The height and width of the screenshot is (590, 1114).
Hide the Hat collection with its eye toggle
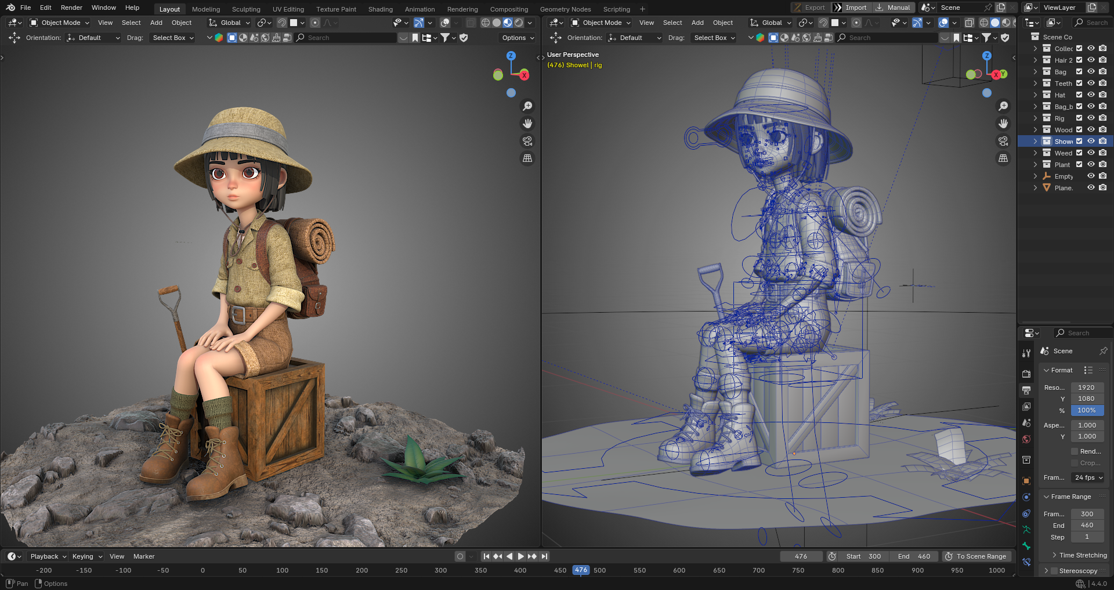click(x=1091, y=95)
